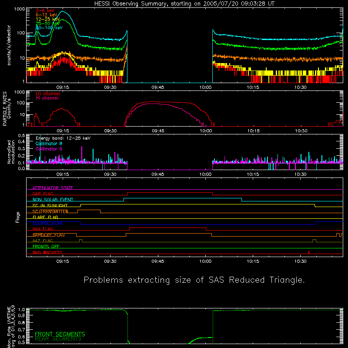
Task: Select the "6-12 keV" orange legend label
Action: (x=47, y=15)
